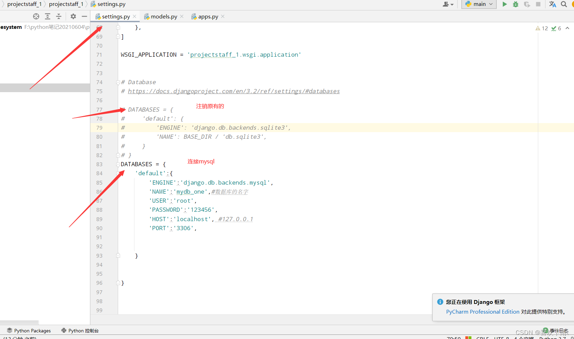Viewport: 574px width, 339px height.
Task: Click projectstaff_1 first breadcrumb
Action: [24, 4]
